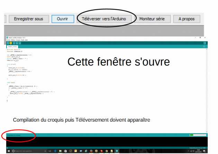Open the Outils menu
This screenshot has width=218, height=154.
click(22, 40)
